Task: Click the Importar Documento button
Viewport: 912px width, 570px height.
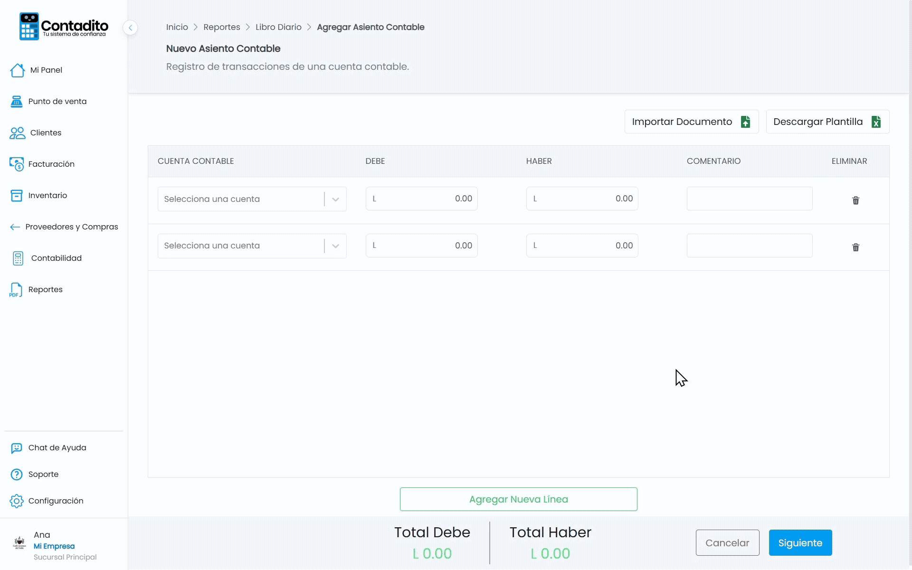Action: [692, 122]
